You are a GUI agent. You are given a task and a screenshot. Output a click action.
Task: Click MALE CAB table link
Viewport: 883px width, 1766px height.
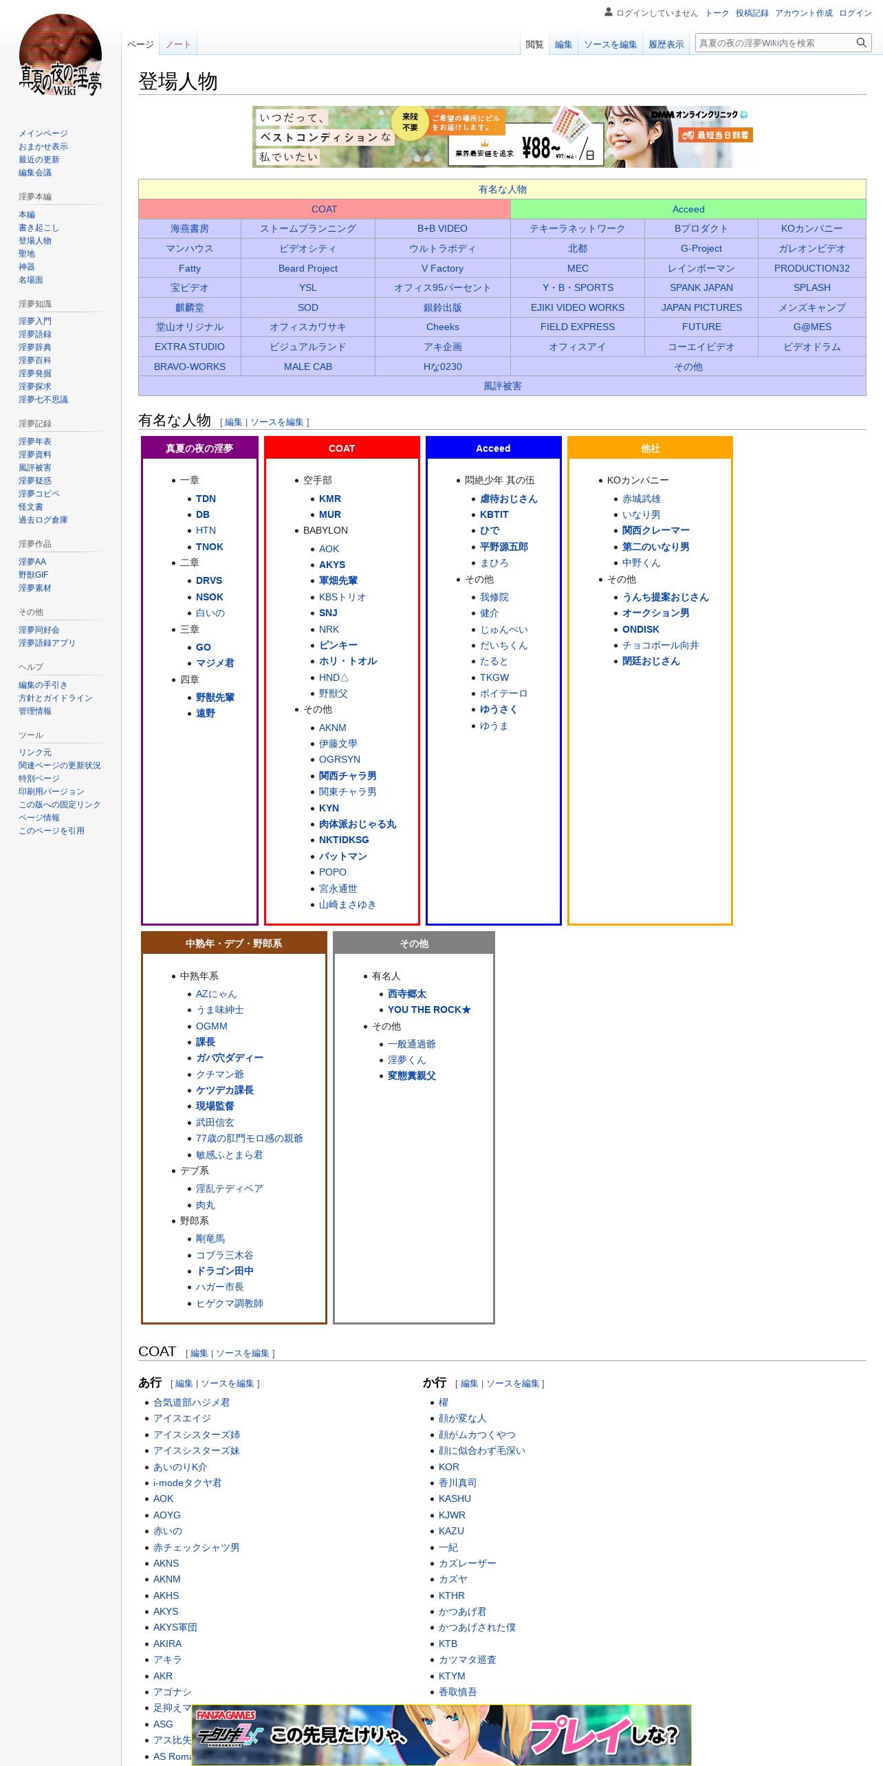[308, 367]
